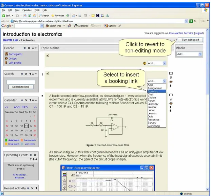Image resolution: width=211 pixels, height=196 pixels.
Task: Open the Edit profile link
Action: (x=15, y=63)
